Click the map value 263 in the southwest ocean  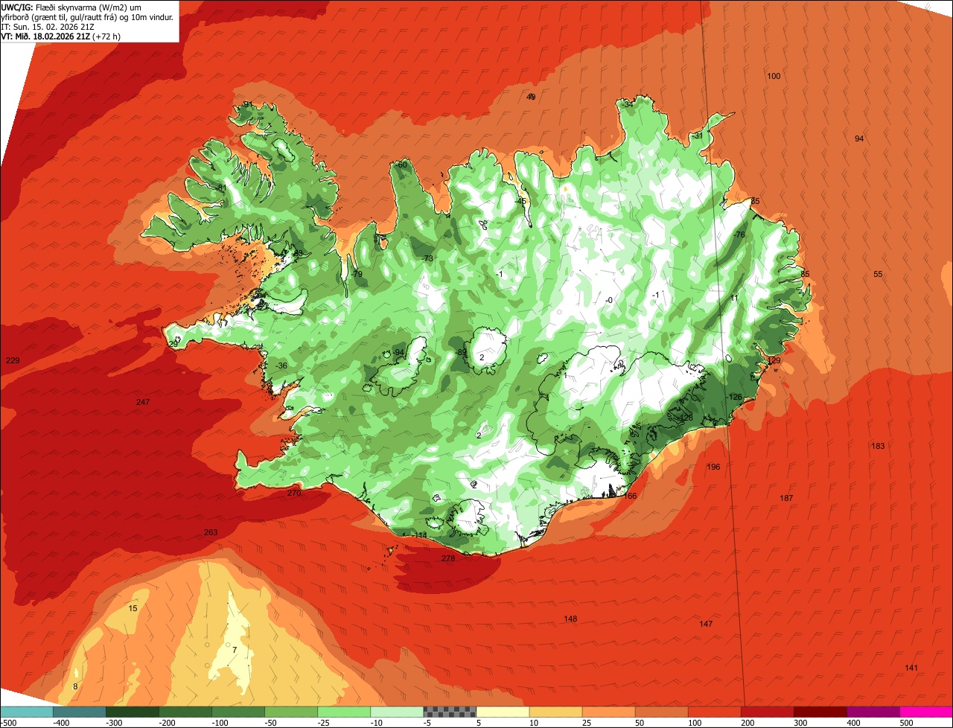pyautogui.click(x=211, y=532)
